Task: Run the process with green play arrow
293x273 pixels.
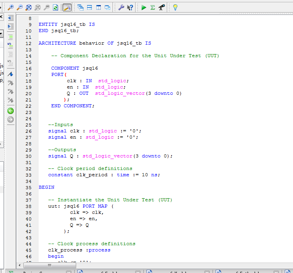Action: [x=144, y=7]
